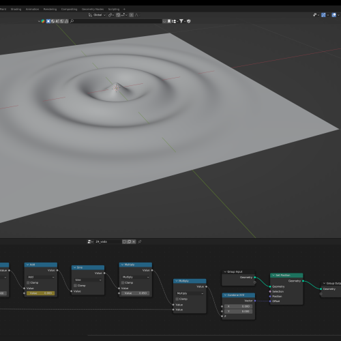Open the Global transform orientation dropdown
Screen dimensions: 341x341
[97, 15]
